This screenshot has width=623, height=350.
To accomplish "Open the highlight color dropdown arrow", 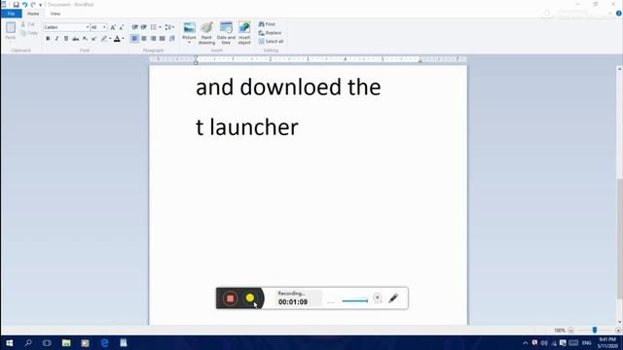I will pyautogui.click(x=110, y=39).
